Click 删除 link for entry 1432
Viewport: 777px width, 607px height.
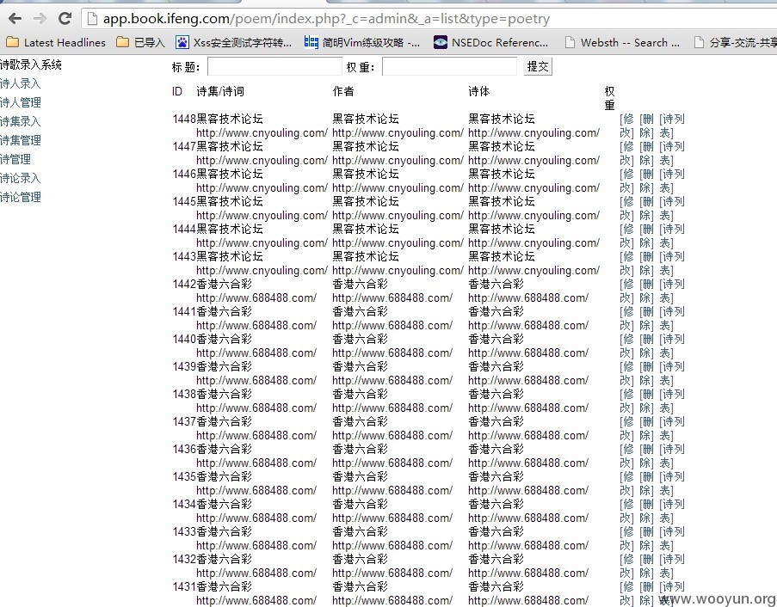pos(647,566)
